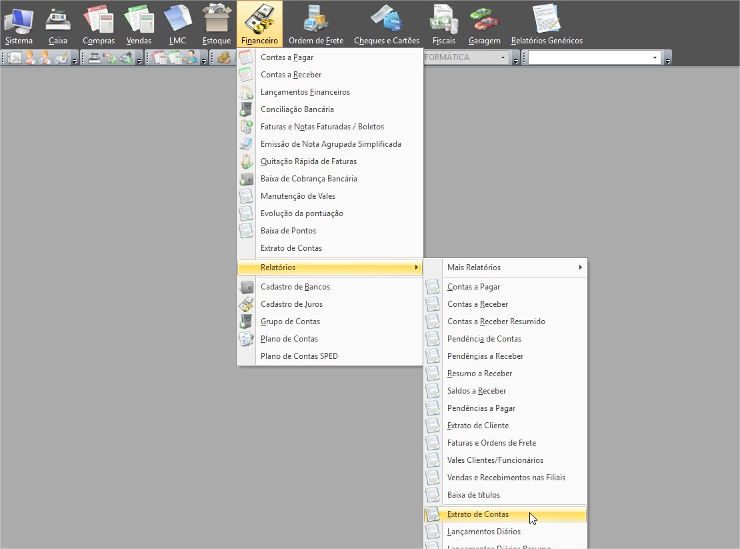Select Contas a Receber in Financeiro menu
The image size is (740, 549).
(330, 75)
